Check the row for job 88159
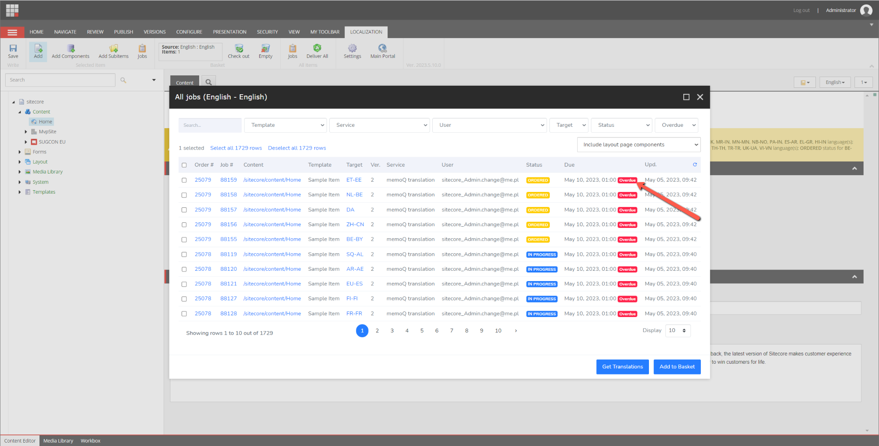Viewport: 879px width, 446px height. (x=184, y=180)
